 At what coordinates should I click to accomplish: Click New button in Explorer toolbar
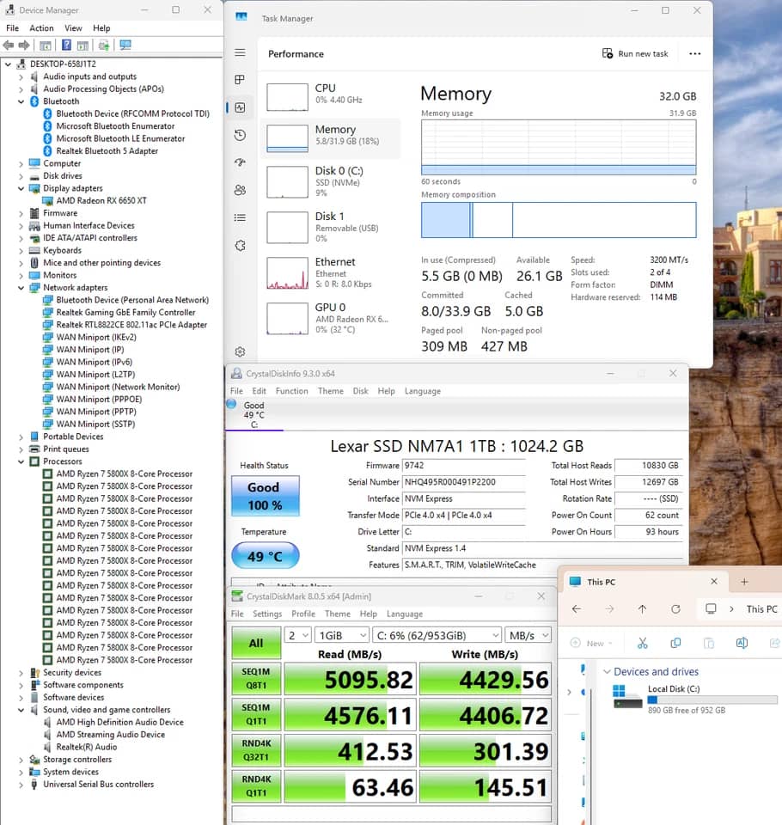pyautogui.click(x=592, y=643)
